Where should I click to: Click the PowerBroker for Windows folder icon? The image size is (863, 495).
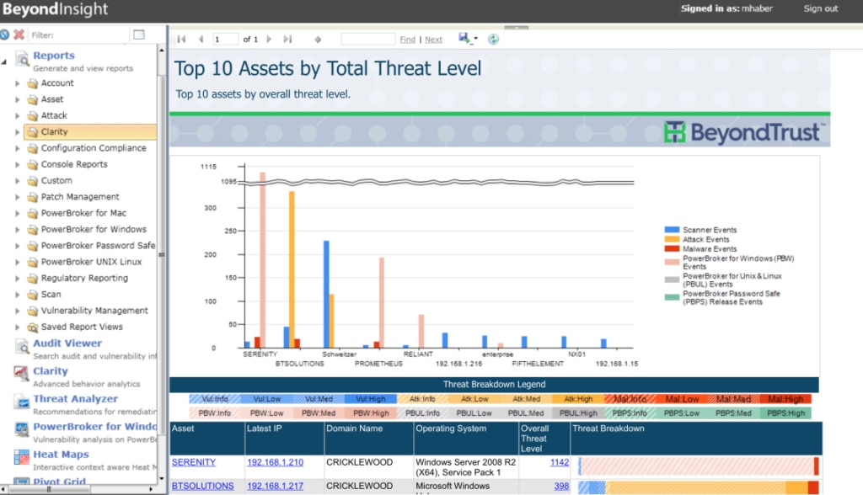[x=33, y=229]
